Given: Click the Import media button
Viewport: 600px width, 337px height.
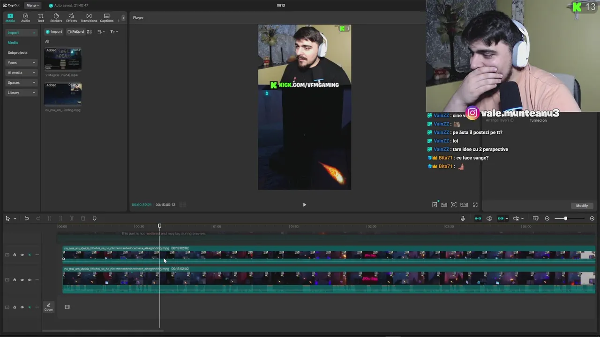Looking at the screenshot, I should [54, 32].
